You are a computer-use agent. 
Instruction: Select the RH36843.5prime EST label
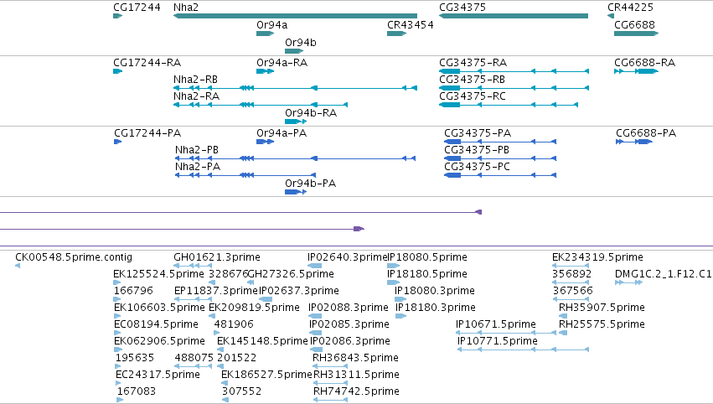pyautogui.click(x=355, y=359)
